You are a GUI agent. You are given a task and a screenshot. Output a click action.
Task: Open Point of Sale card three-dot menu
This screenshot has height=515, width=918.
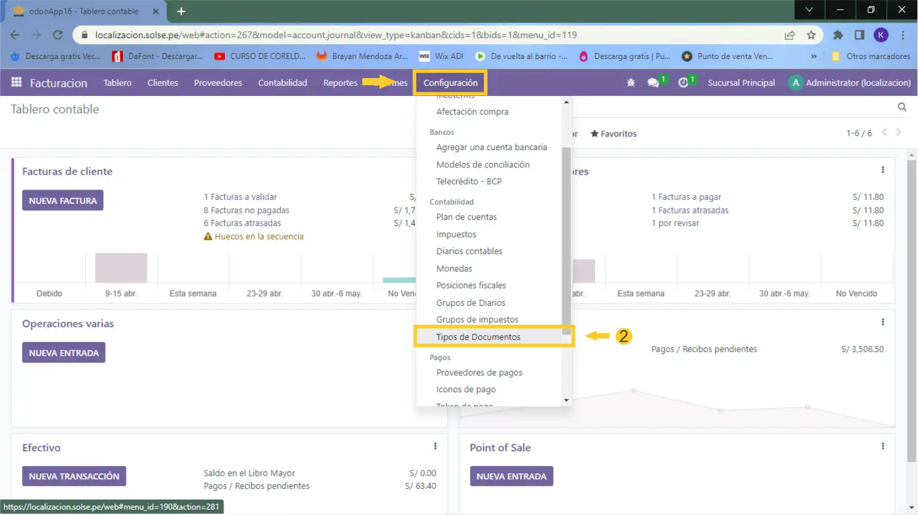[883, 446]
